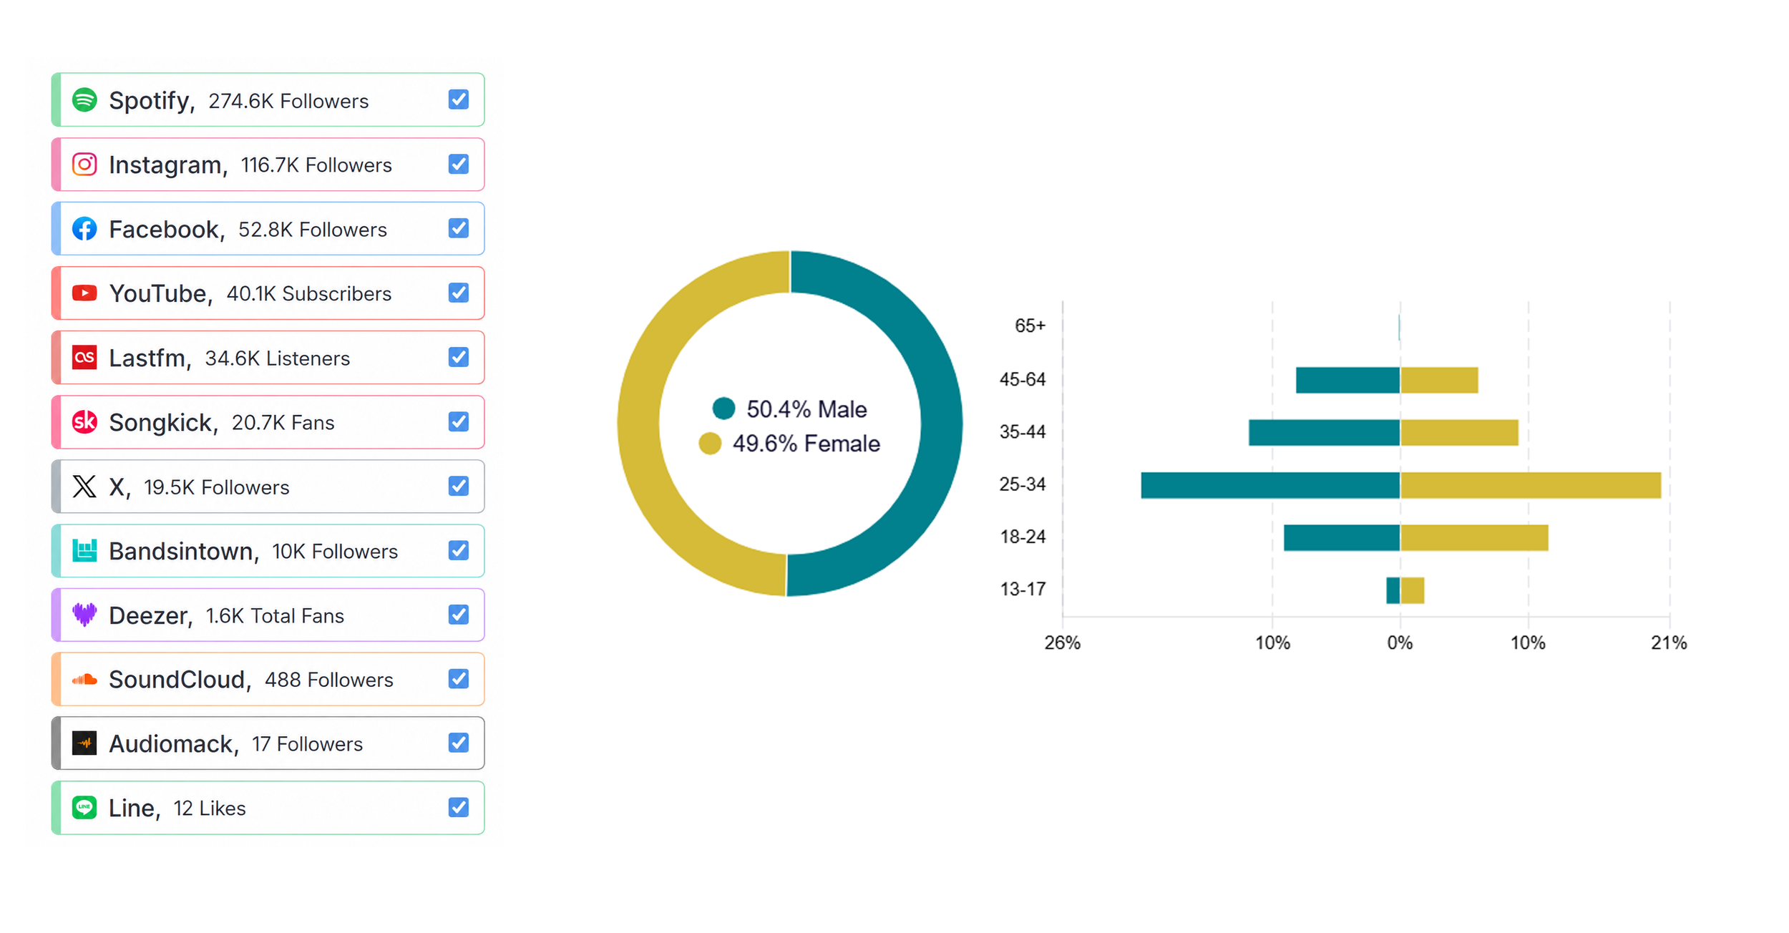Disable the Lastfm checkbox
The width and height of the screenshot is (1789, 933).
459,357
